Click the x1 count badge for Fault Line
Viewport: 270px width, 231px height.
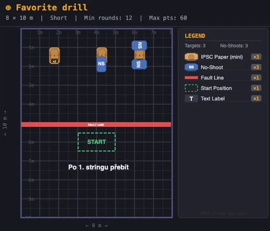[256, 78]
